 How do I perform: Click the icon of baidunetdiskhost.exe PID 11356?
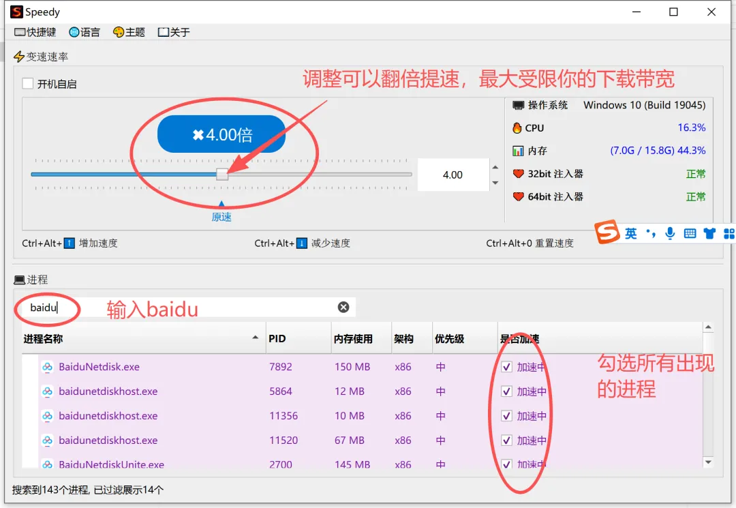point(48,415)
